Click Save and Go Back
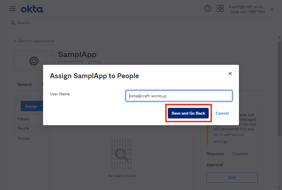Viewport: 282px width, 190px height. tap(188, 113)
